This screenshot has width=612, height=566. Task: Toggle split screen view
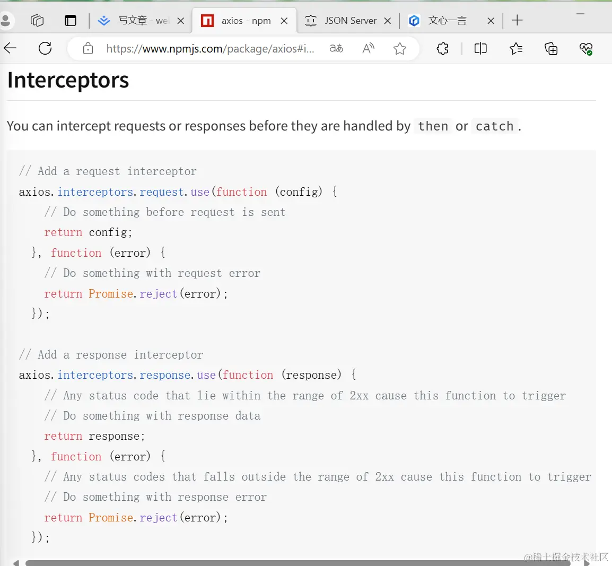point(480,48)
